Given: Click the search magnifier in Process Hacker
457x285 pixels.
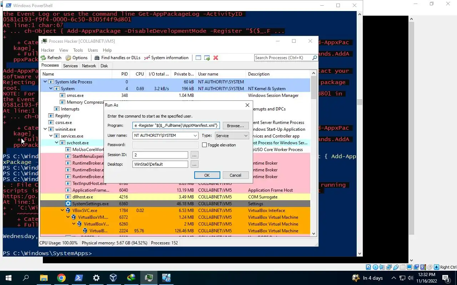Looking at the screenshot, I should point(314,58).
